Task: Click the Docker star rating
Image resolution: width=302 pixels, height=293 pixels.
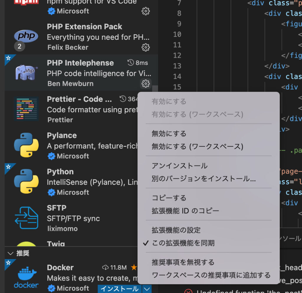Action: point(134,268)
